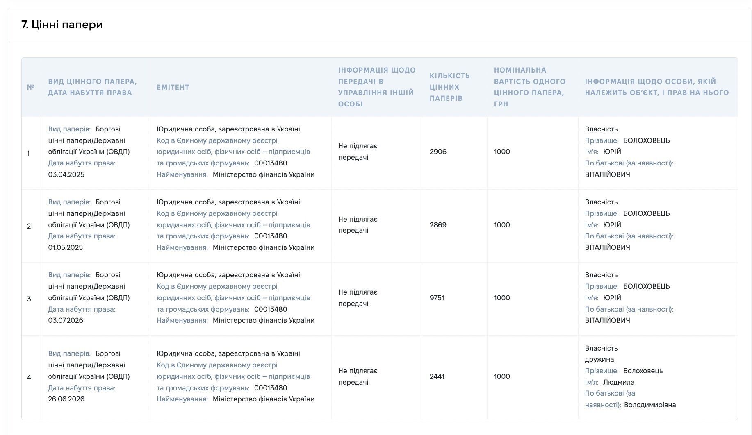The width and height of the screenshot is (752, 435).
Task: Click the securities quantity 2441
Action: (437, 376)
